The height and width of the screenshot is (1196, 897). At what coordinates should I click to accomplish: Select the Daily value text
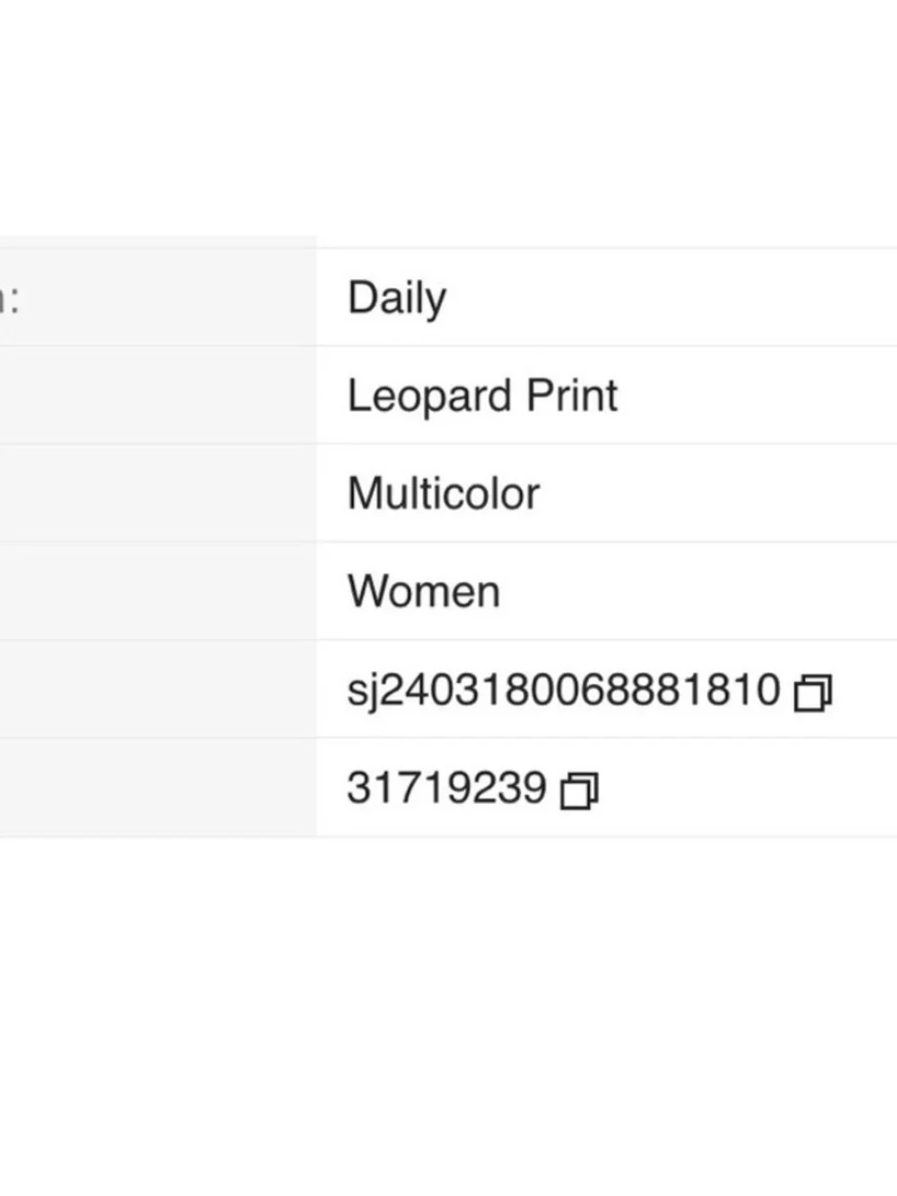397,299
